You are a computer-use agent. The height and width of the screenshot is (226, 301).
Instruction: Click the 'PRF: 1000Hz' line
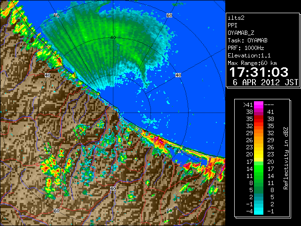246,48
